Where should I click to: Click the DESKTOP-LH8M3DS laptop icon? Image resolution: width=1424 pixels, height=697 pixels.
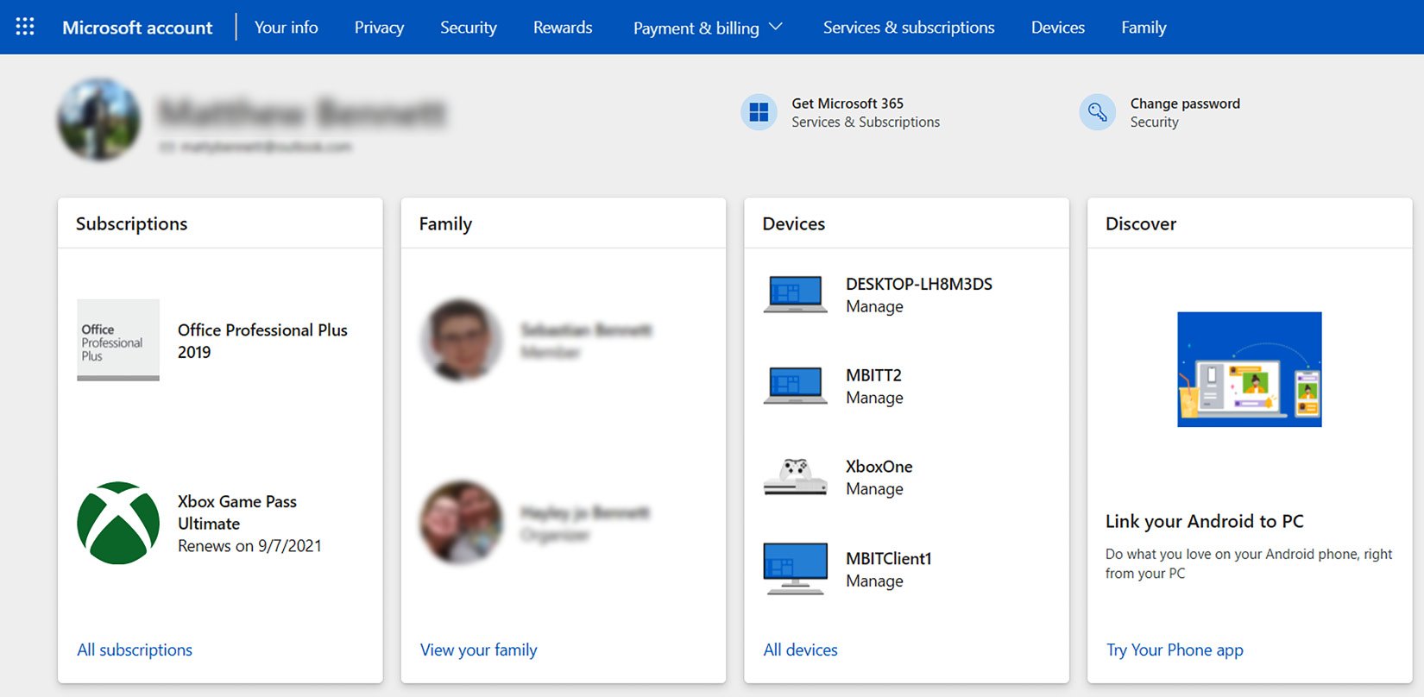[796, 294]
